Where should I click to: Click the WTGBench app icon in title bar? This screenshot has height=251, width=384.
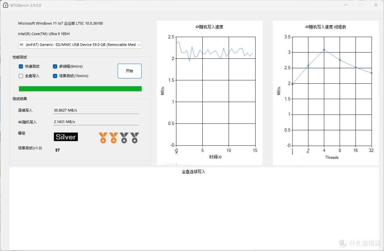[5, 5]
